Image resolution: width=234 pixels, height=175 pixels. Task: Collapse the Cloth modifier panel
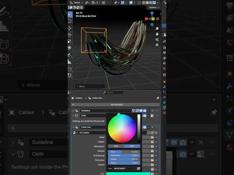coord(73,116)
